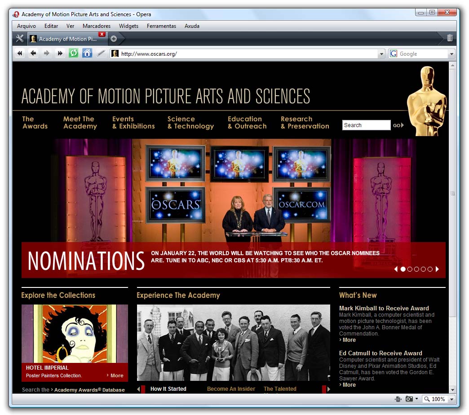Open the 100% zoom level dropdown
The height and width of the screenshot is (415, 469).
pyautogui.click(x=451, y=399)
